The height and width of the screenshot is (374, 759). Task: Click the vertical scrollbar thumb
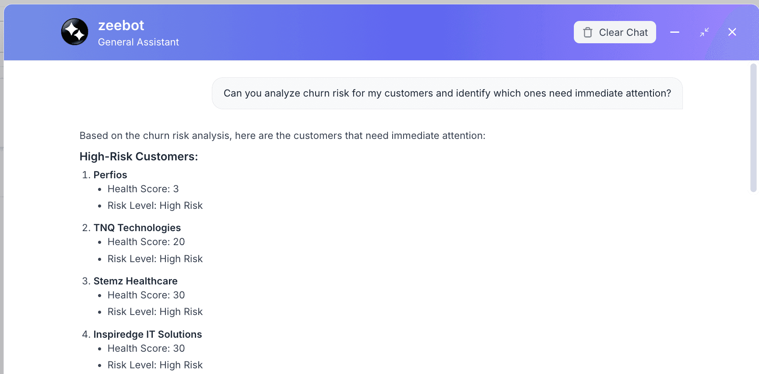coord(753,128)
